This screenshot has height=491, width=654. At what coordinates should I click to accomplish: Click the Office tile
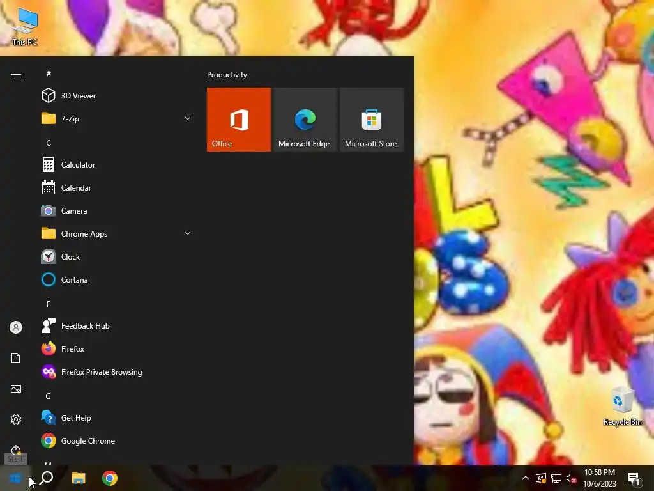point(239,120)
